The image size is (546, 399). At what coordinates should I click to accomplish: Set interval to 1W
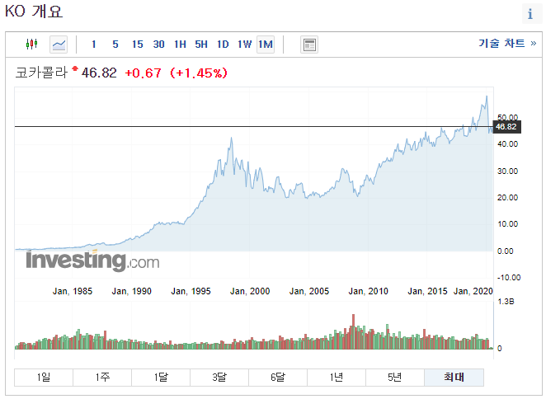pos(244,45)
